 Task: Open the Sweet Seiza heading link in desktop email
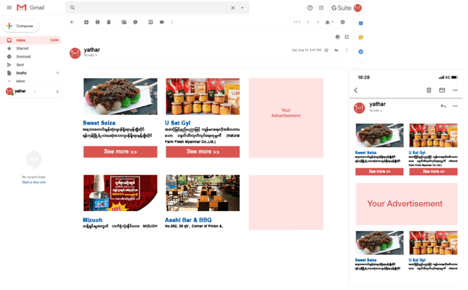[x=99, y=123]
